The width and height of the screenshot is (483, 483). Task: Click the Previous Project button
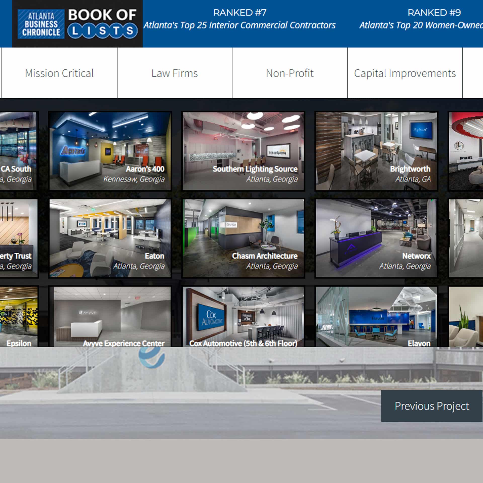coord(431,406)
